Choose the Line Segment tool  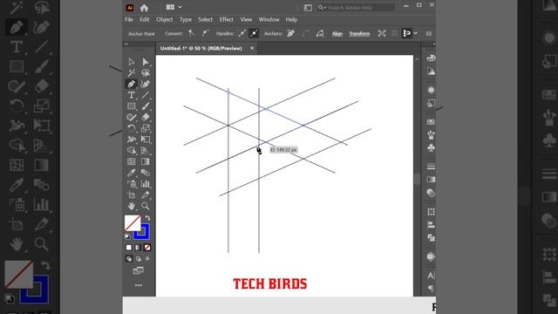[x=146, y=95]
